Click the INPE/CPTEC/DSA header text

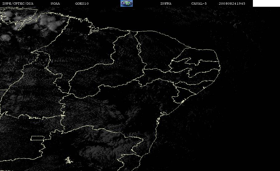tap(18, 4)
